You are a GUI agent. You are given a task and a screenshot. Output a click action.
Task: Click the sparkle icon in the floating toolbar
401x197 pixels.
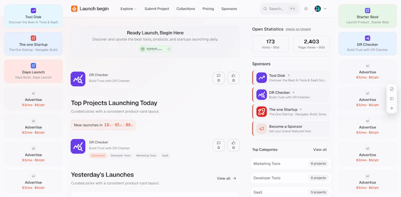pos(391,108)
